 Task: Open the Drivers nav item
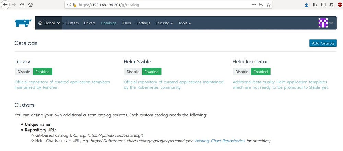90,23
